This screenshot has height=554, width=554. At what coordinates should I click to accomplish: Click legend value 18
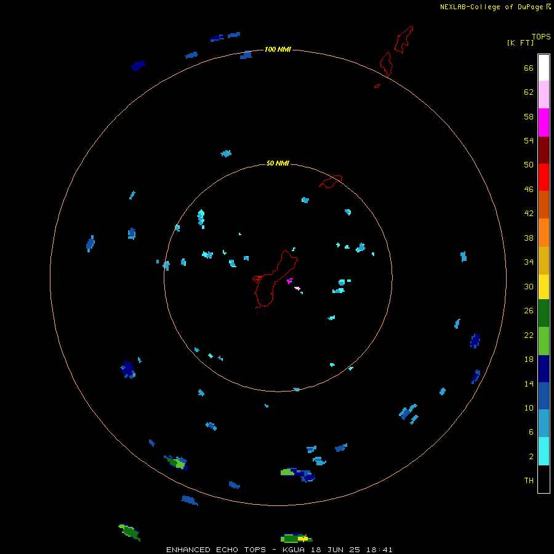point(529,359)
